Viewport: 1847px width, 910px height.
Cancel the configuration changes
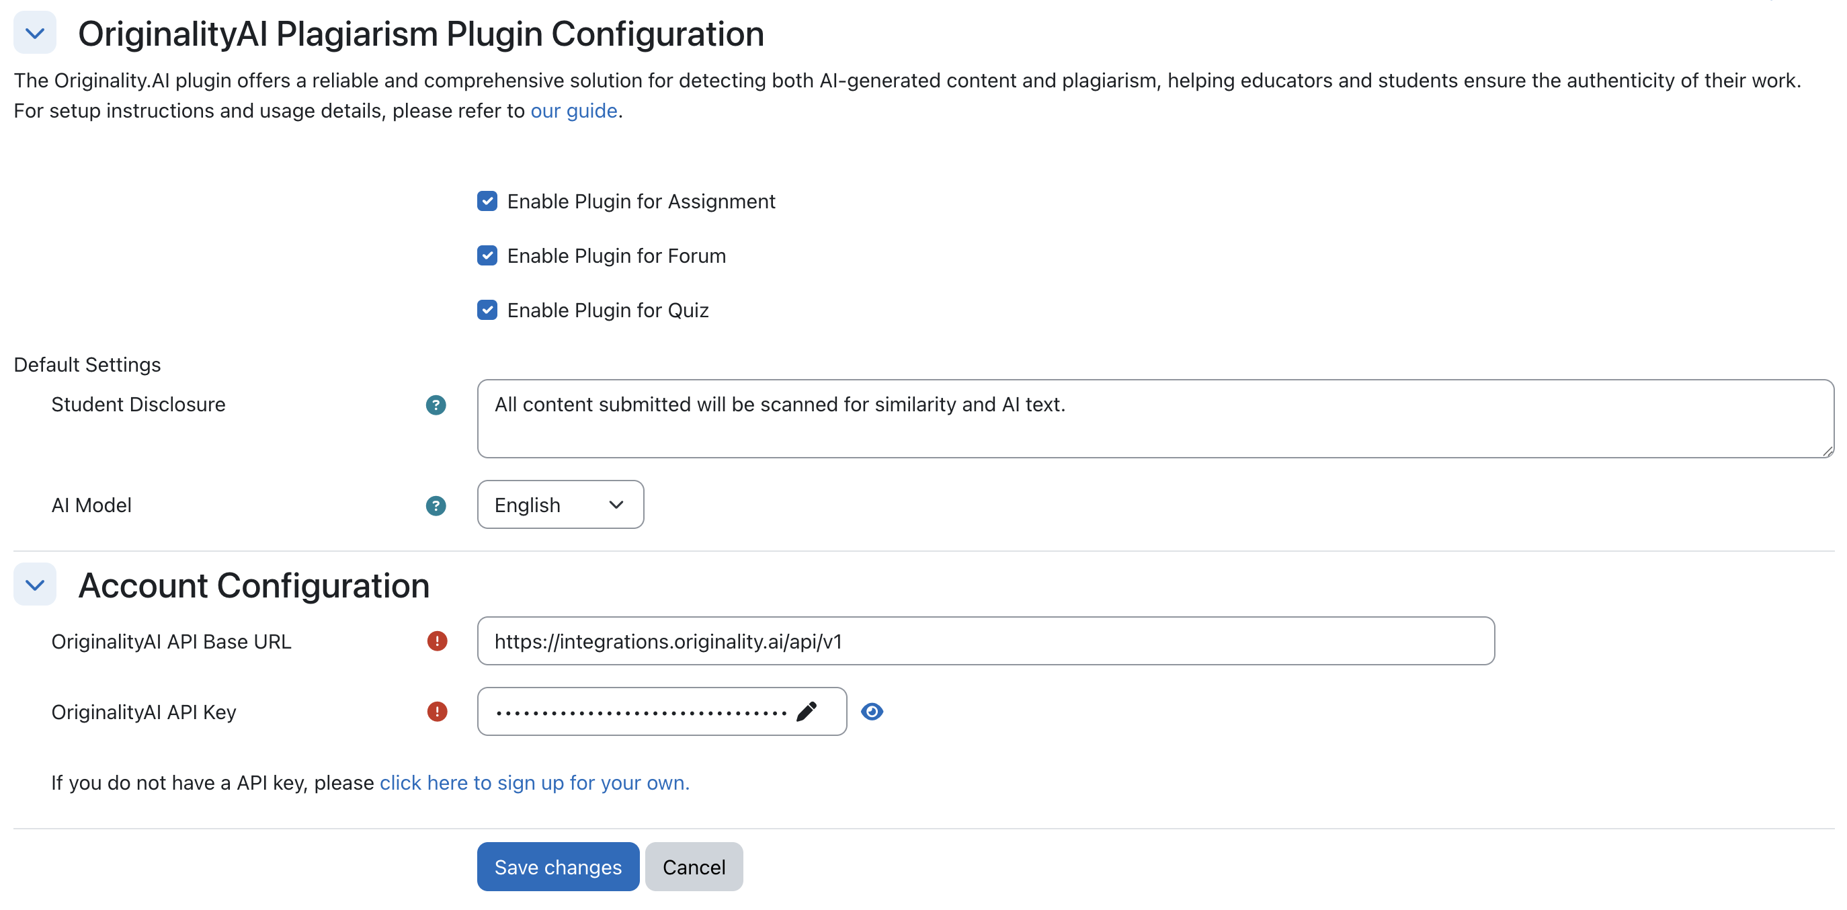pos(694,867)
